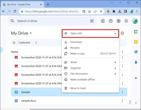Open more options for Screenshot 8.16.06
This screenshot has height=110, width=141.
pyautogui.click(x=122, y=66)
